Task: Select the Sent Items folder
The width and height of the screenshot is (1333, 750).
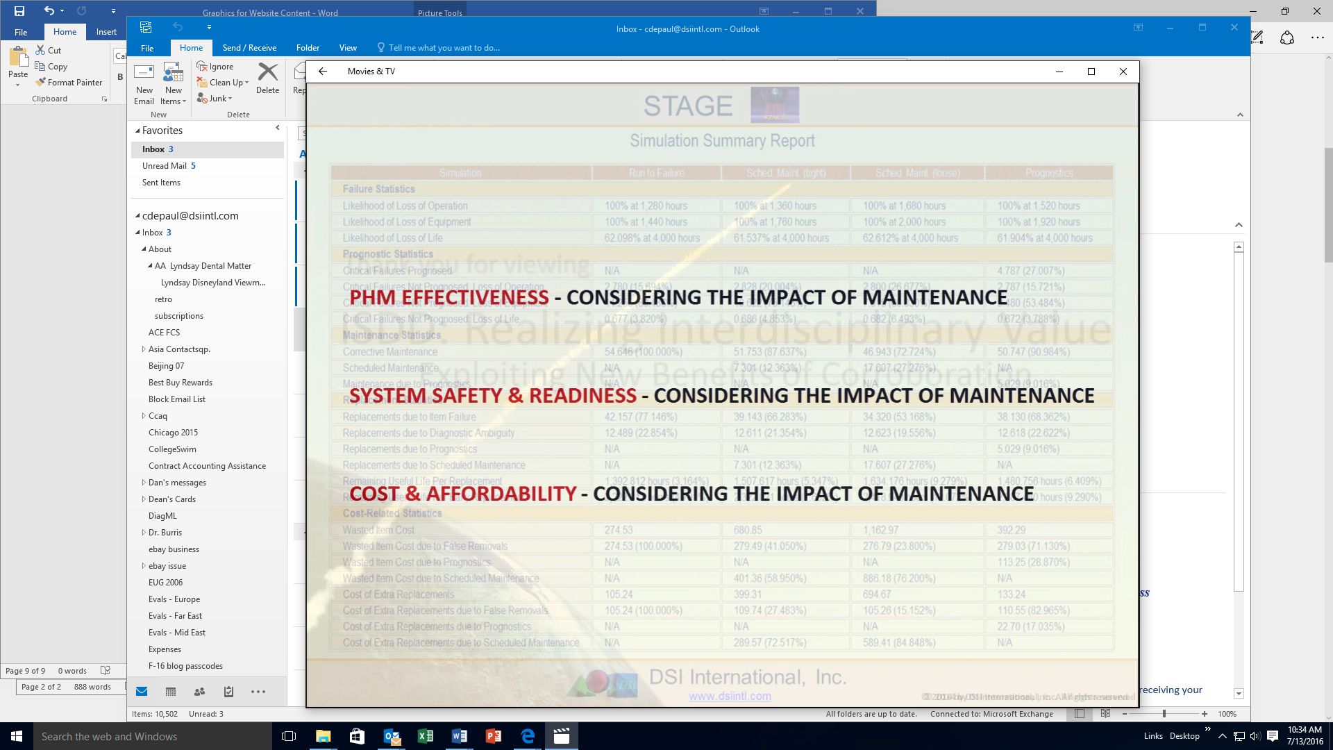Action: pos(161,183)
